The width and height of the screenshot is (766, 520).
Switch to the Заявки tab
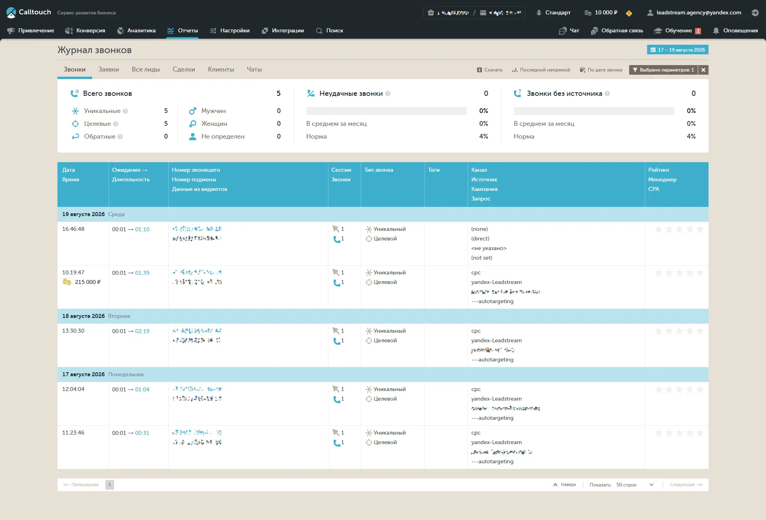coord(109,69)
